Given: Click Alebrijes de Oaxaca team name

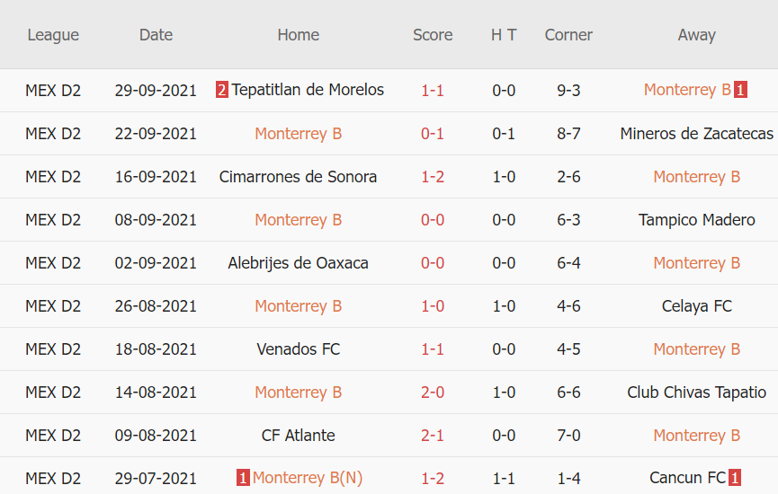Looking at the screenshot, I should (298, 263).
